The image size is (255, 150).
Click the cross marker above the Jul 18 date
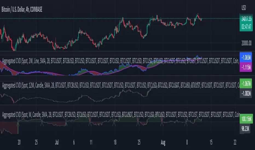pyautogui.click(x=114, y=123)
